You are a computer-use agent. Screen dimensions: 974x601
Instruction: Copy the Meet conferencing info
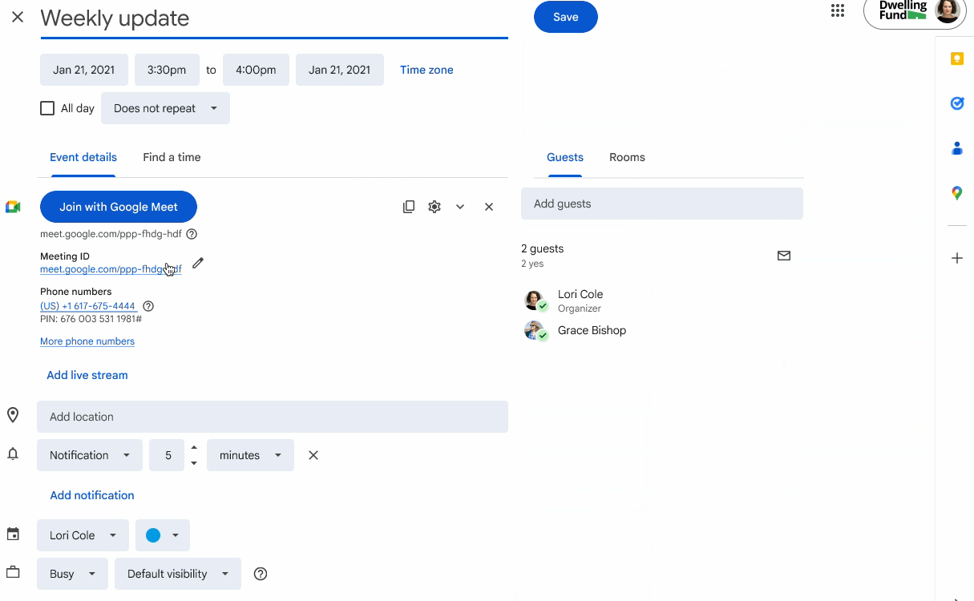point(409,207)
